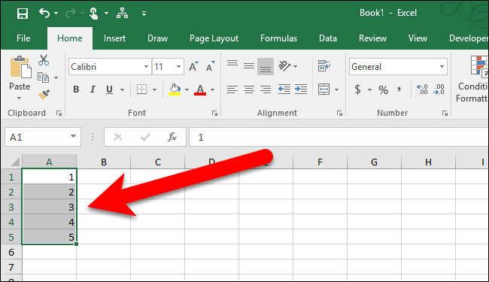Open the Formulas tab

pos(278,38)
